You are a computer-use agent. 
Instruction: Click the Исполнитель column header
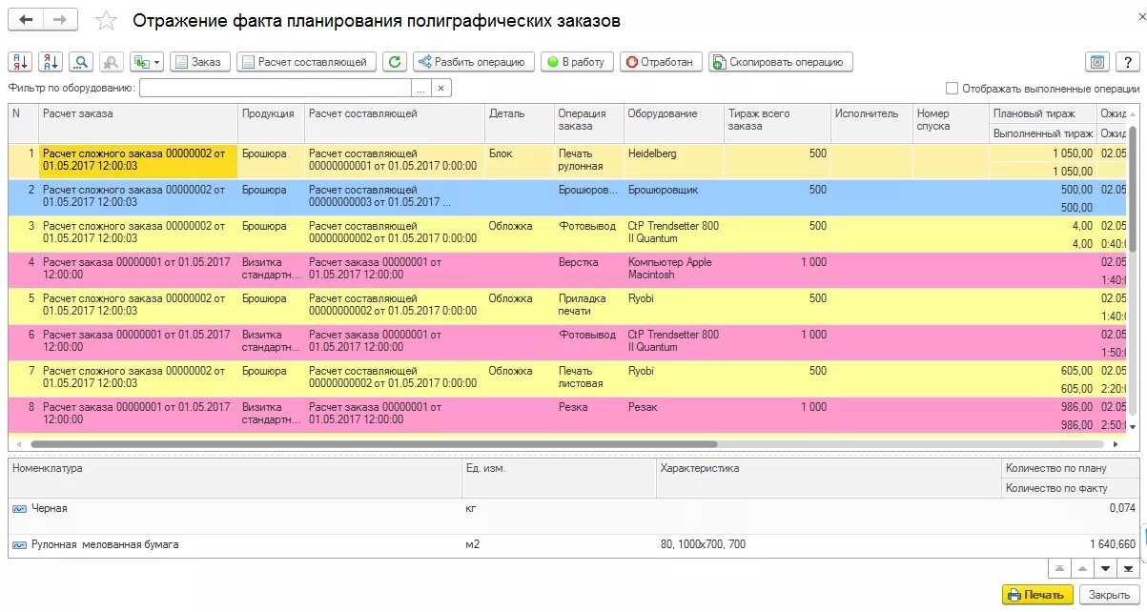tap(871, 123)
